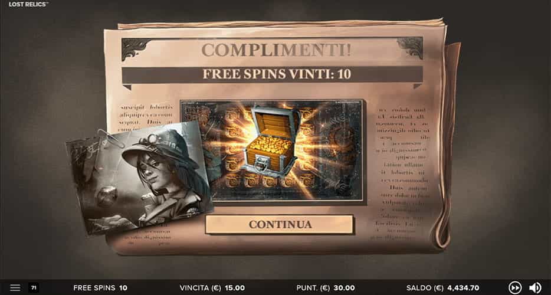Screen dimensions: 551x295
Task: Open the hamburger menu icon
Action: tap(15, 288)
